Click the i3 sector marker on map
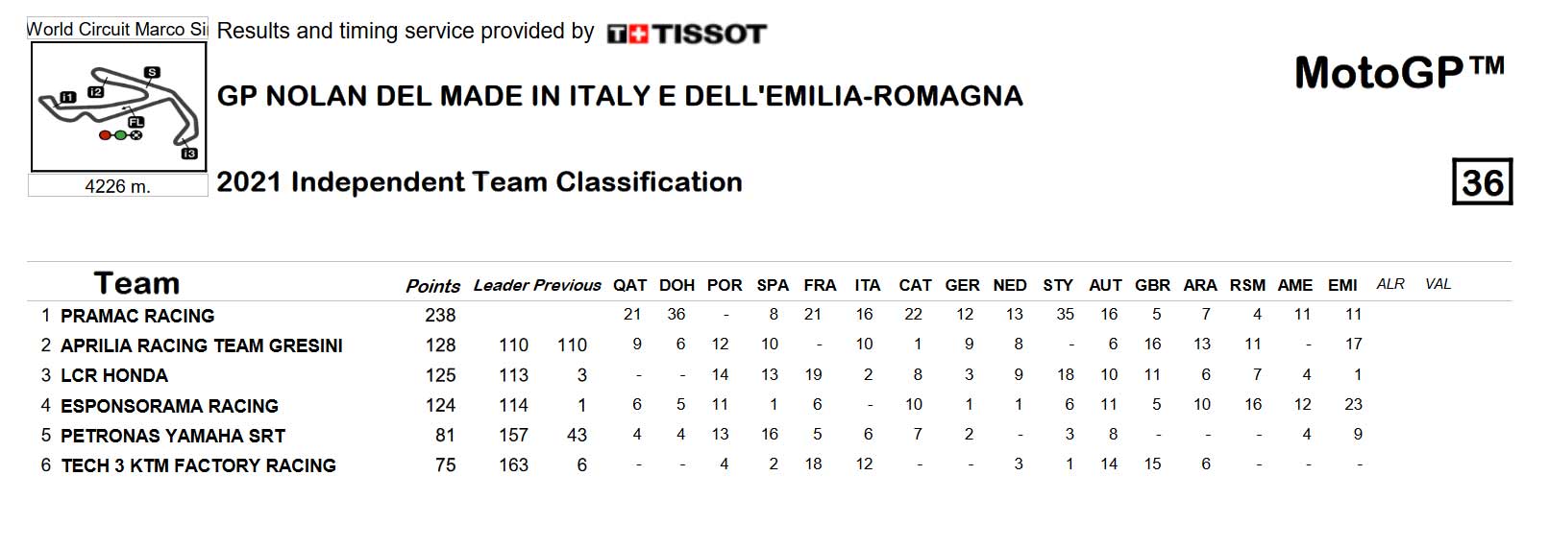This screenshot has width=1549, height=547. point(189,154)
